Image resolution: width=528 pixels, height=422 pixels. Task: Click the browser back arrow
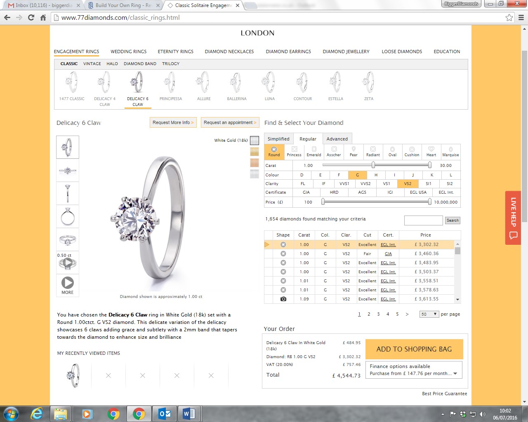(x=7, y=18)
